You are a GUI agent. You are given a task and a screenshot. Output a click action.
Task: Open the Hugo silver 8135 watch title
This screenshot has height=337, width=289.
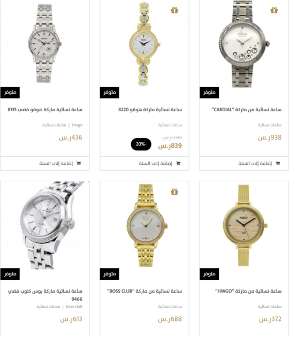(45, 110)
